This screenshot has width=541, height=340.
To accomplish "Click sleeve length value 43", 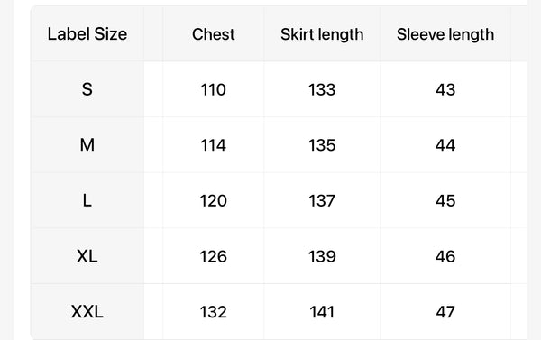I will [x=445, y=90].
